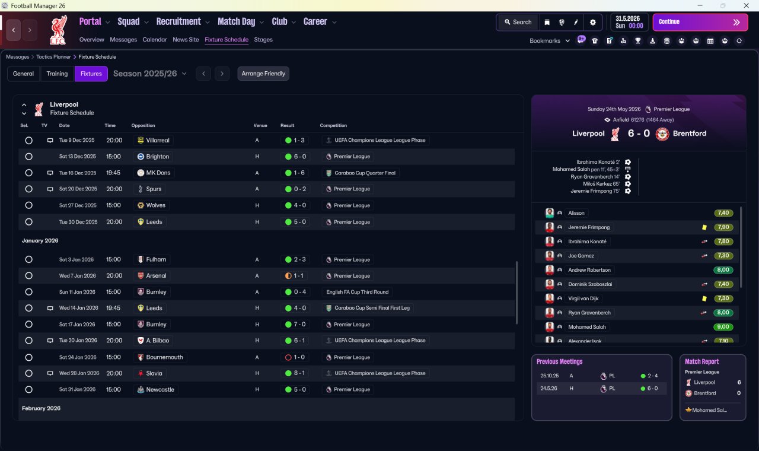Open the Bookmarks dropdown
Image resolution: width=759 pixels, height=451 pixels.
(x=550, y=41)
